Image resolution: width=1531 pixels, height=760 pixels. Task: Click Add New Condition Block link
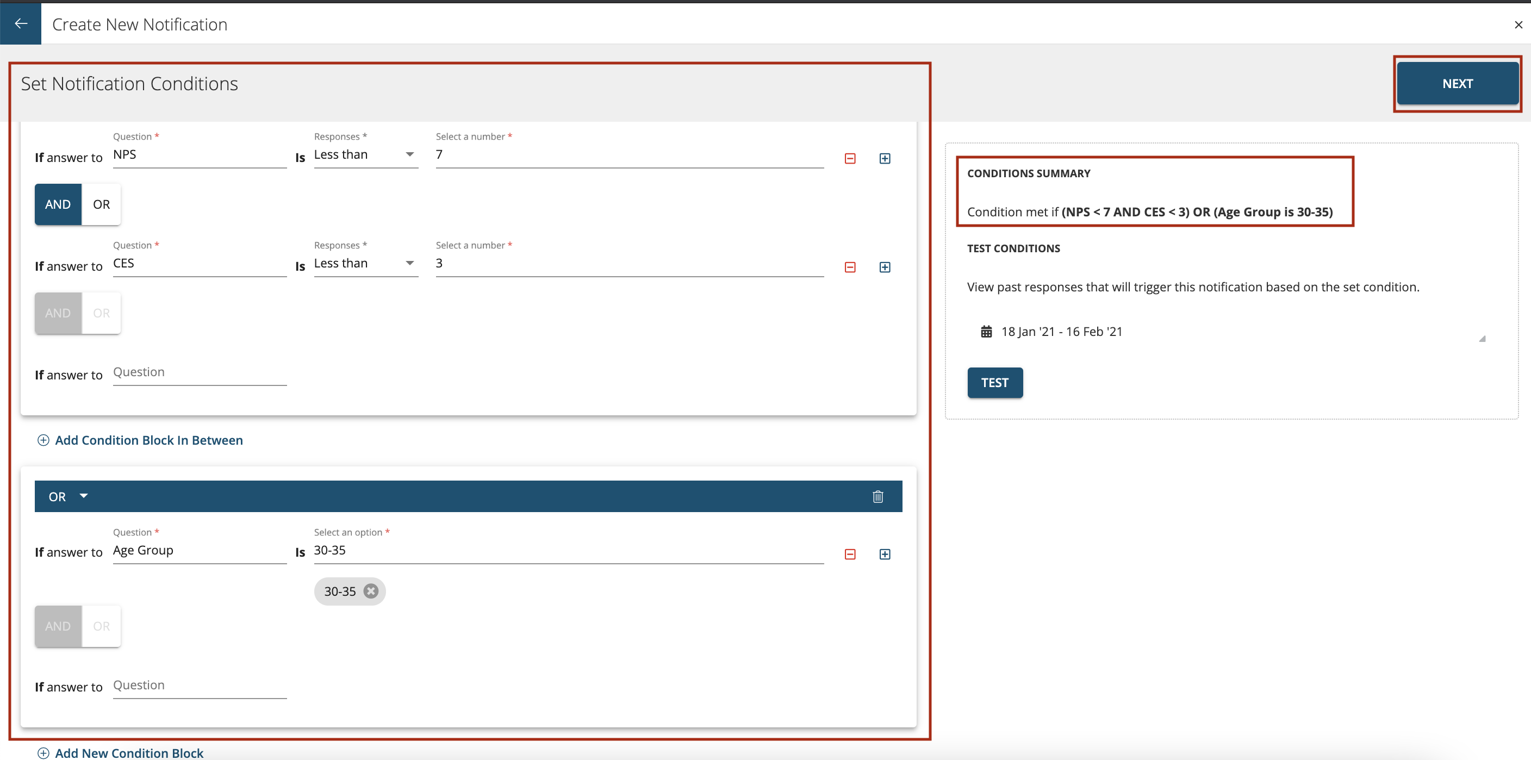click(128, 752)
